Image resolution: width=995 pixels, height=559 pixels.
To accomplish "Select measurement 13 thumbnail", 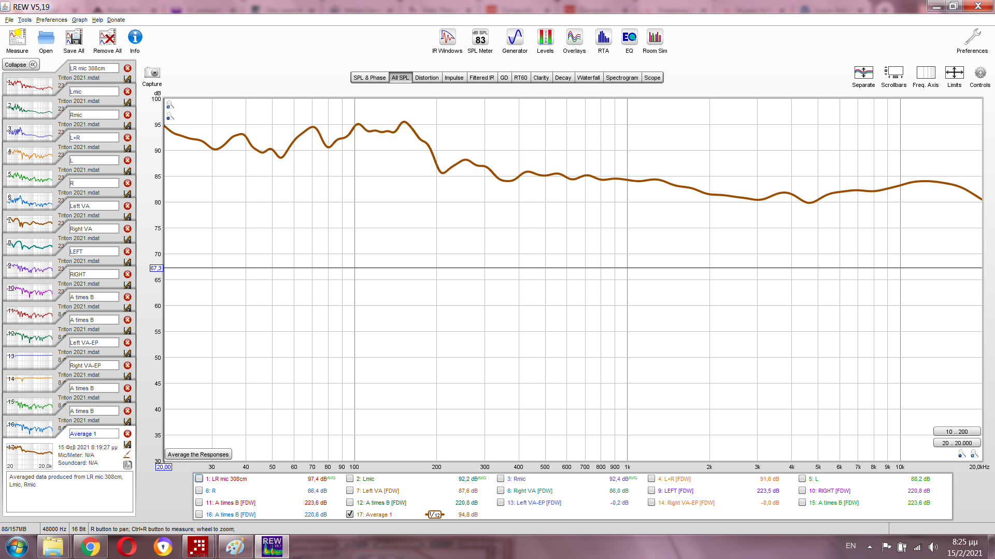I will [30, 360].
